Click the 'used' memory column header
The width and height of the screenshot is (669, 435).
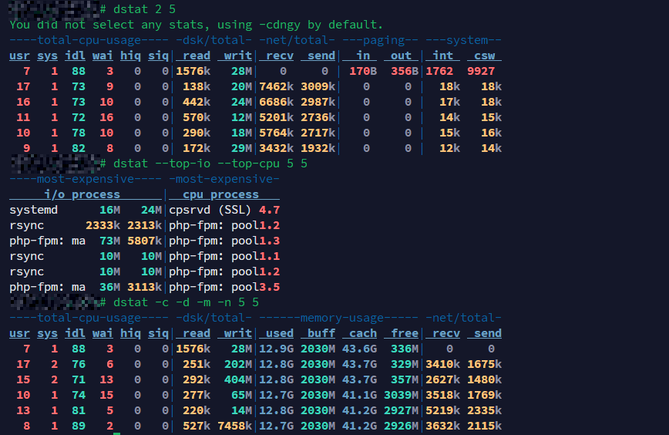[280, 333]
